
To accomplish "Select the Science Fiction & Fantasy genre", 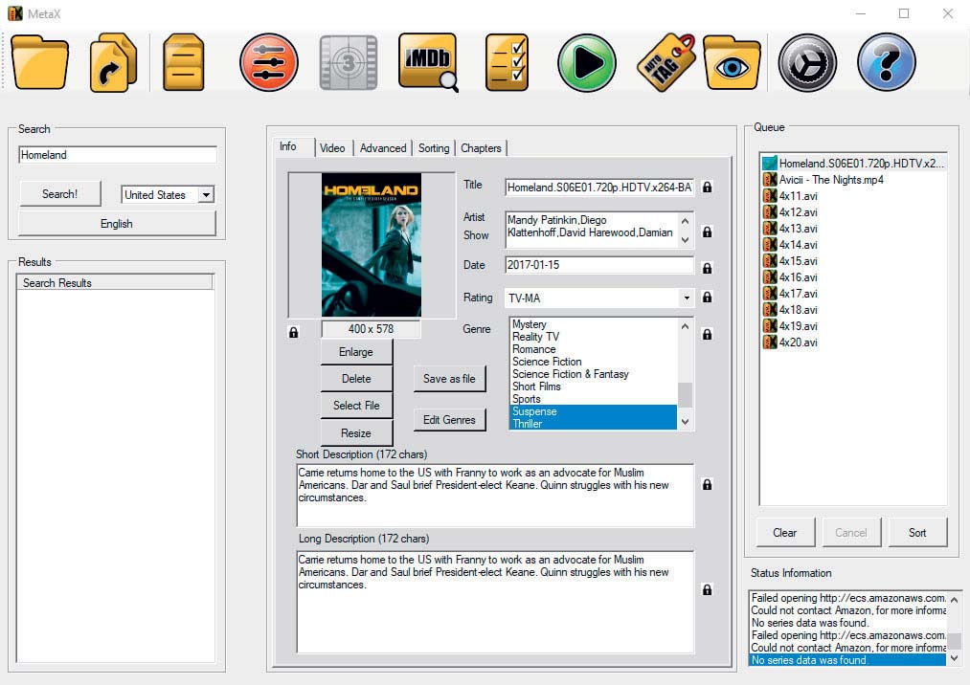I will [x=571, y=374].
